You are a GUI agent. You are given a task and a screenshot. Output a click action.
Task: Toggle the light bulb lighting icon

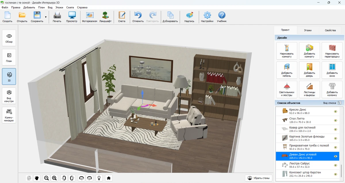pos(99,178)
